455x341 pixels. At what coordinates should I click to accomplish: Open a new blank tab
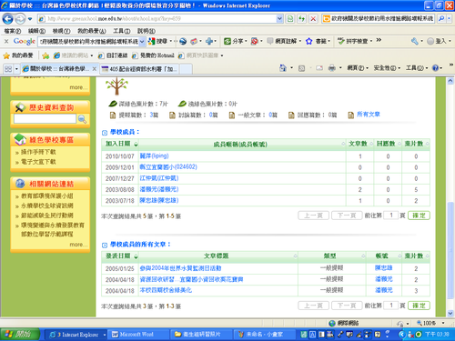point(186,69)
